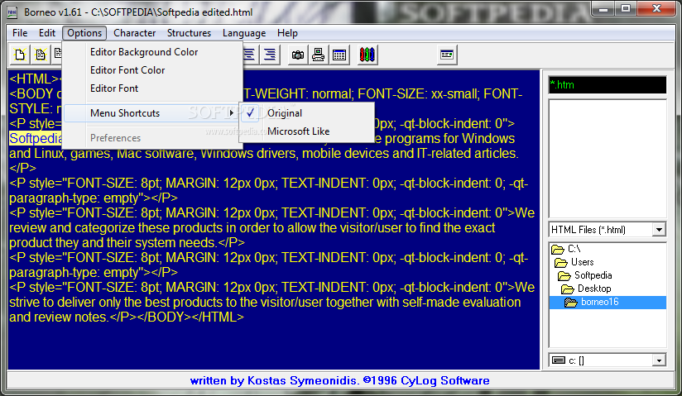
Task: Open the Help menu
Action: pyautogui.click(x=287, y=33)
